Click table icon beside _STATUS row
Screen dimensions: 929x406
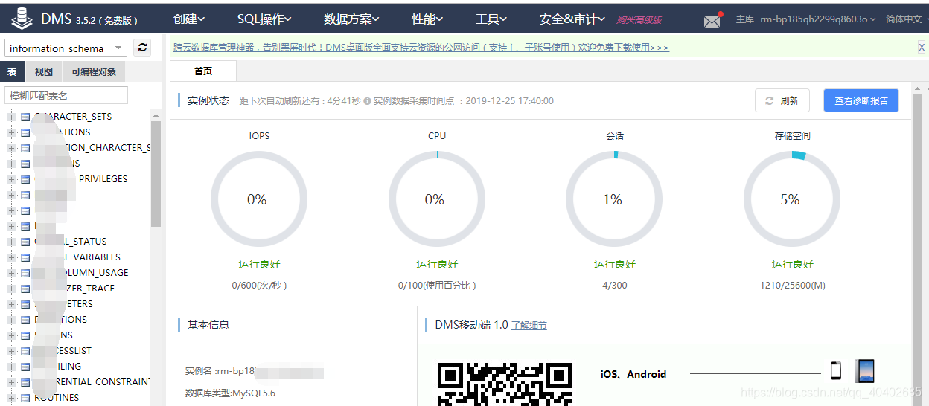coord(25,242)
